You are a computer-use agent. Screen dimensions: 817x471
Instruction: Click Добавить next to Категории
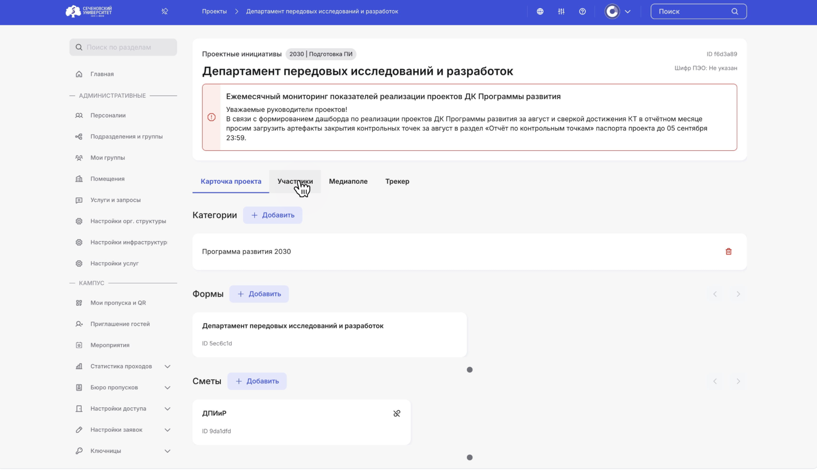coord(272,215)
